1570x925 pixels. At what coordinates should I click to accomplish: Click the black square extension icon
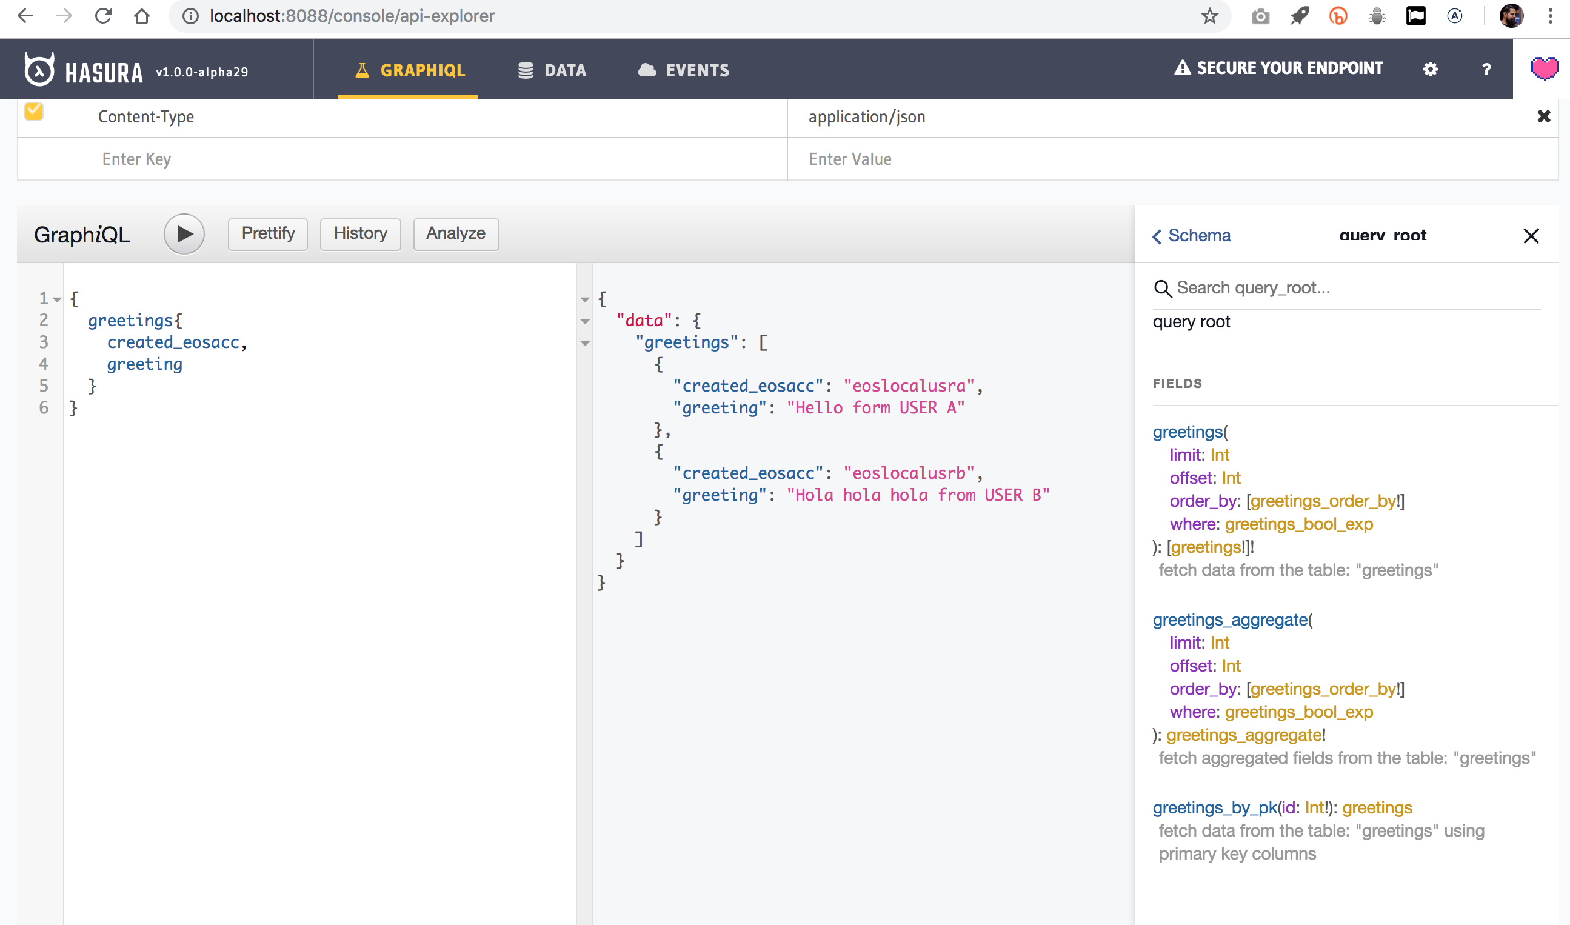[1415, 16]
